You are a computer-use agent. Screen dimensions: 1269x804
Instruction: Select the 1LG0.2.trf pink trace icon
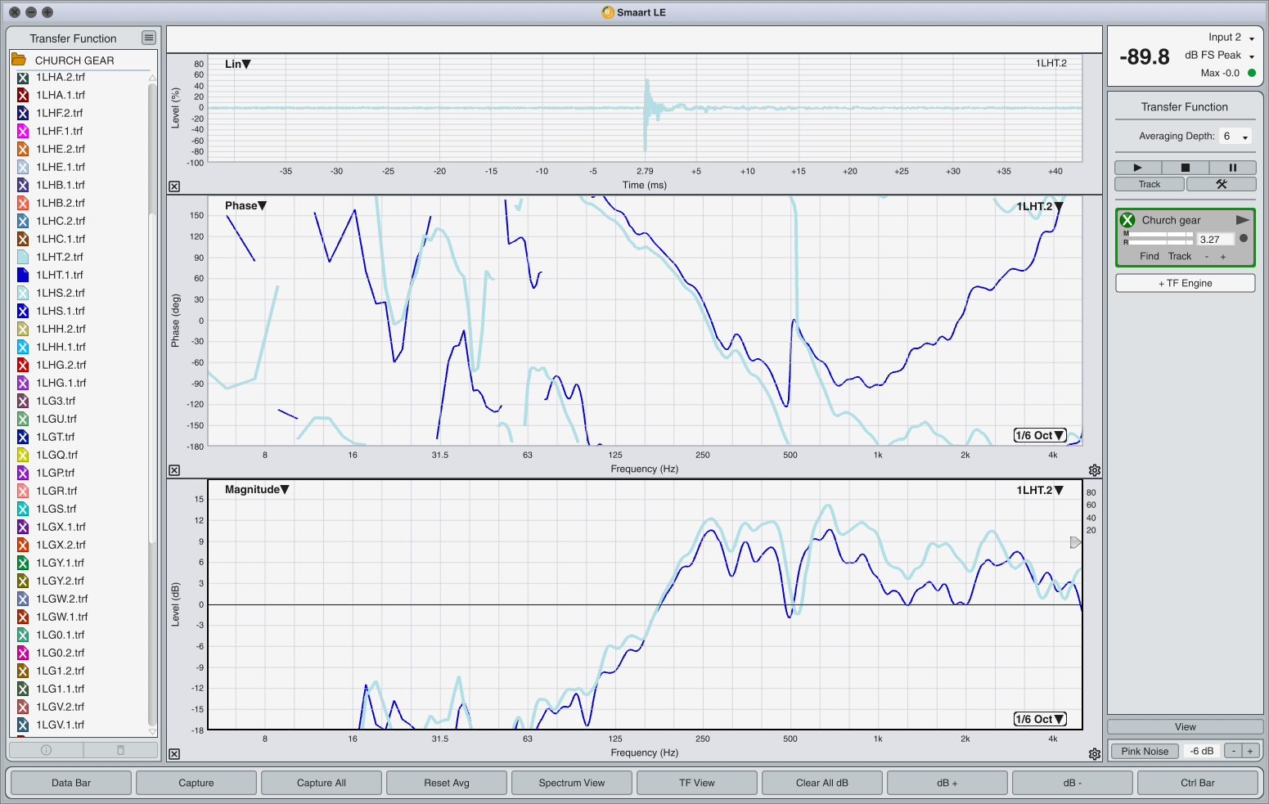click(x=23, y=654)
